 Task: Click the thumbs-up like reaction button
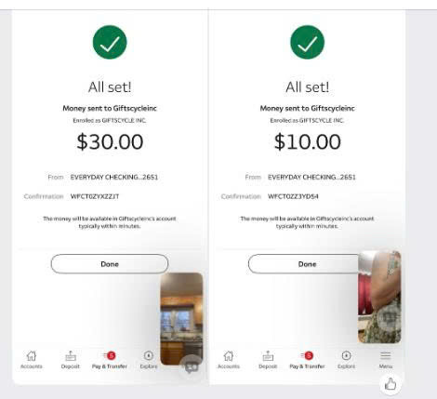pyautogui.click(x=391, y=384)
